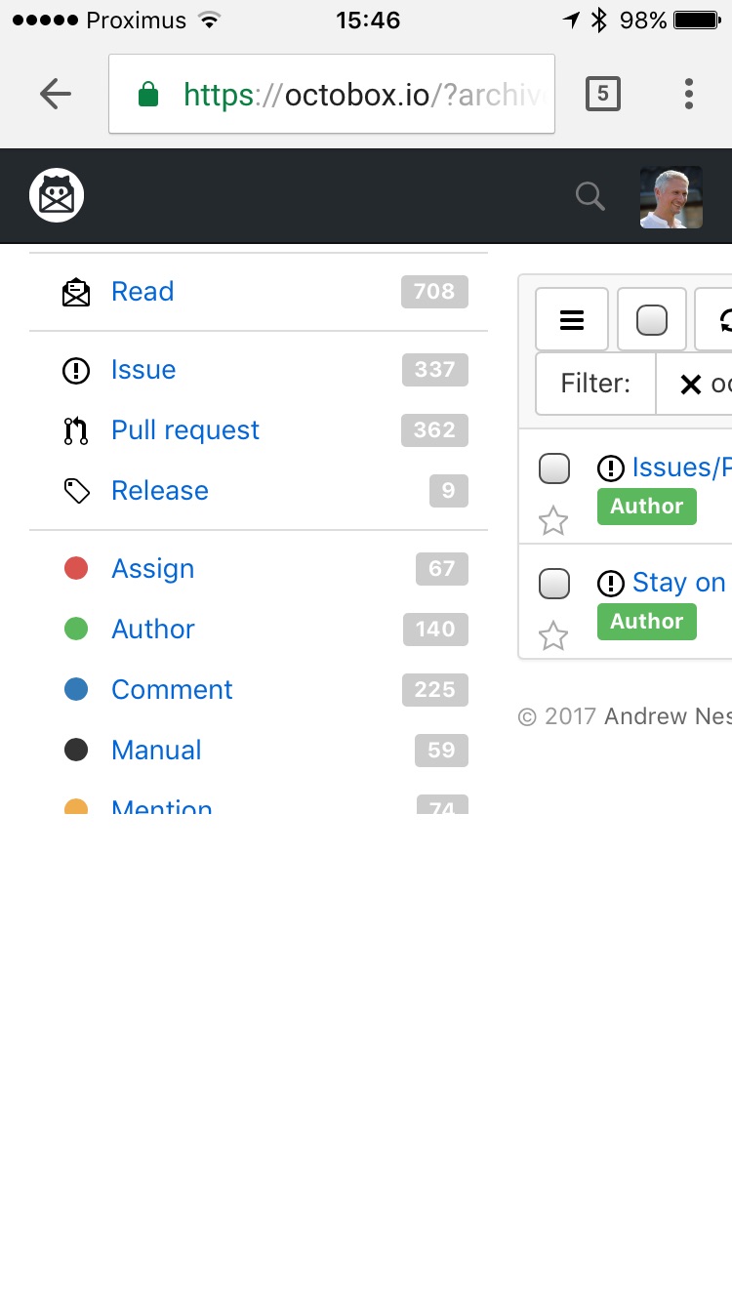Check the checkbox for the Issues/P notification
Screen dimensions: 732x1302
click(x=553, y=468)
